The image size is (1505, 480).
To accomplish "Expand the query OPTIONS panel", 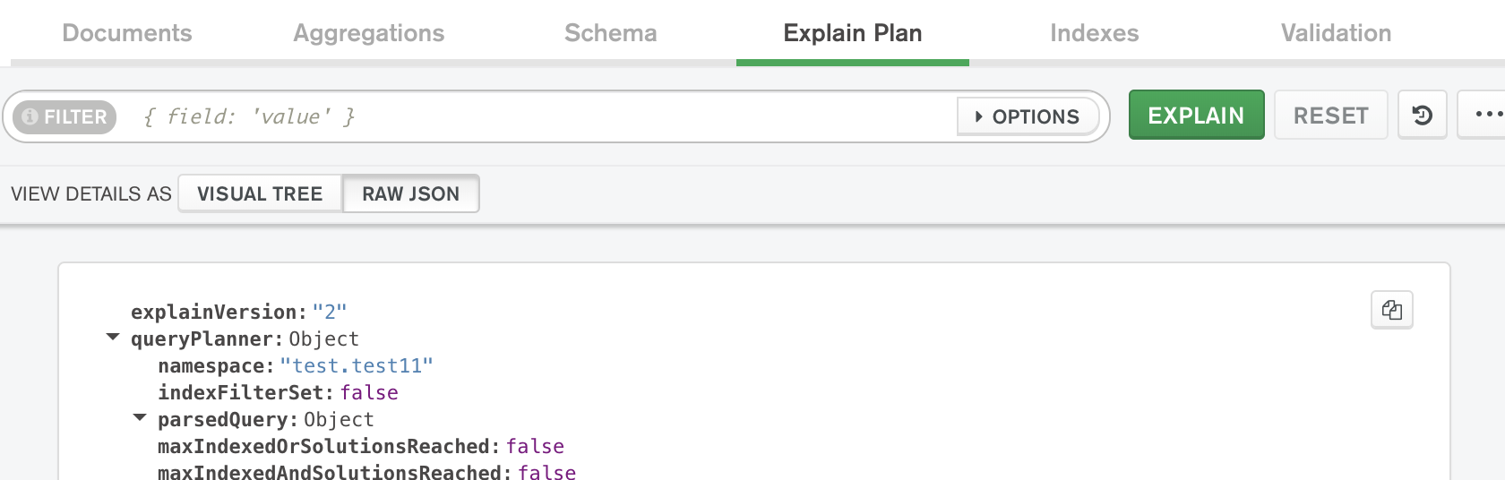I will 1028,116.
